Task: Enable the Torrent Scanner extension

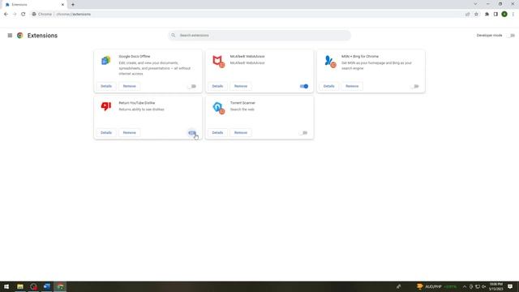Action: (304, 133)
